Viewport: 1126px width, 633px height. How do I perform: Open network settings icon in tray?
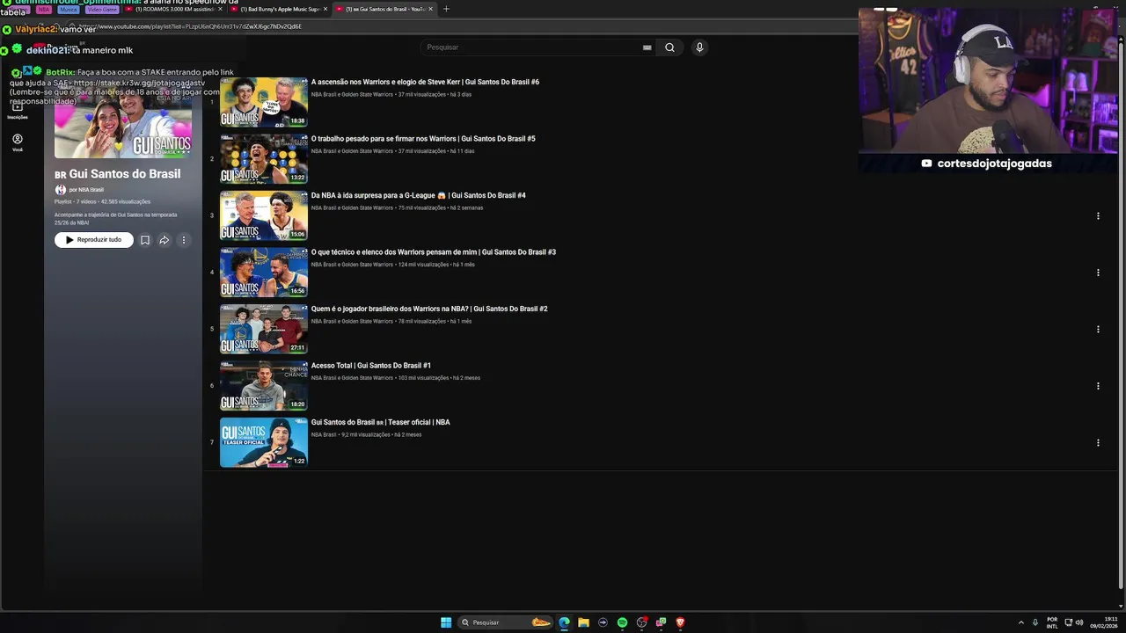(x=1069, y=622)
